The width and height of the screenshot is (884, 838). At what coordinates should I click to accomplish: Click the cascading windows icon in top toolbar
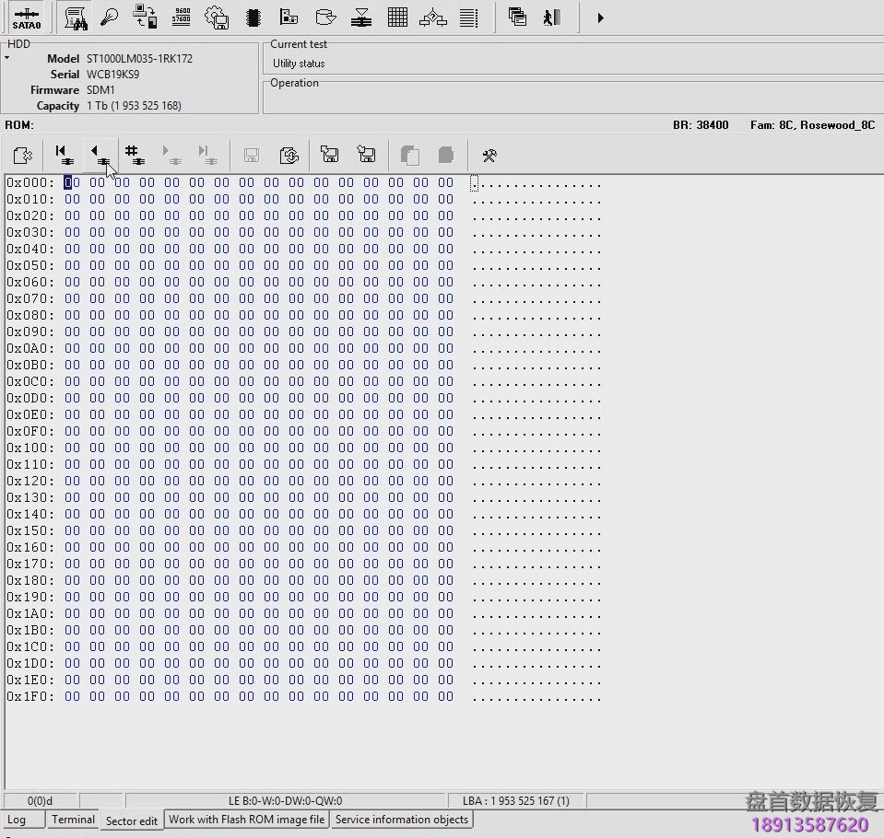point(517,17)
